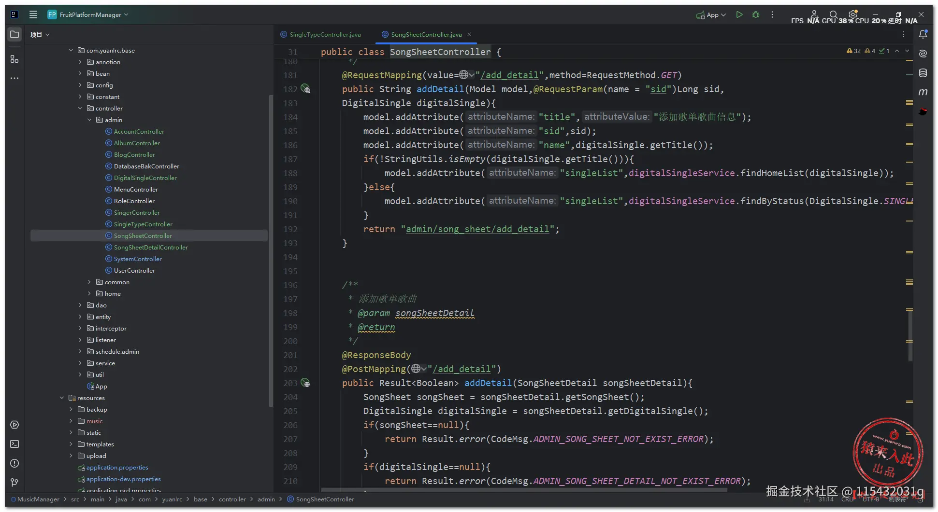Click the editor horizontal scrollbar

[x=524, y=490]
